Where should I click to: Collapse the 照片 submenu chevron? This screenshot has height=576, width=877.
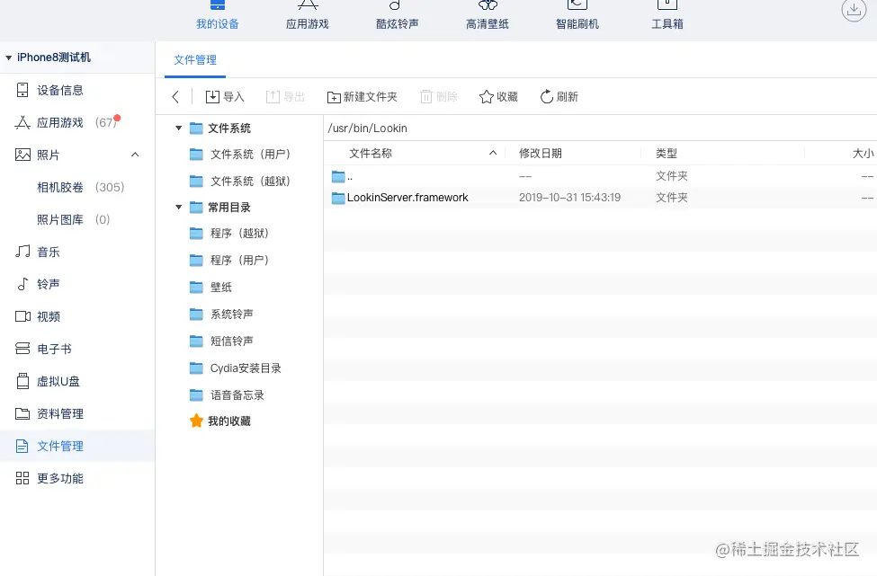135,155
